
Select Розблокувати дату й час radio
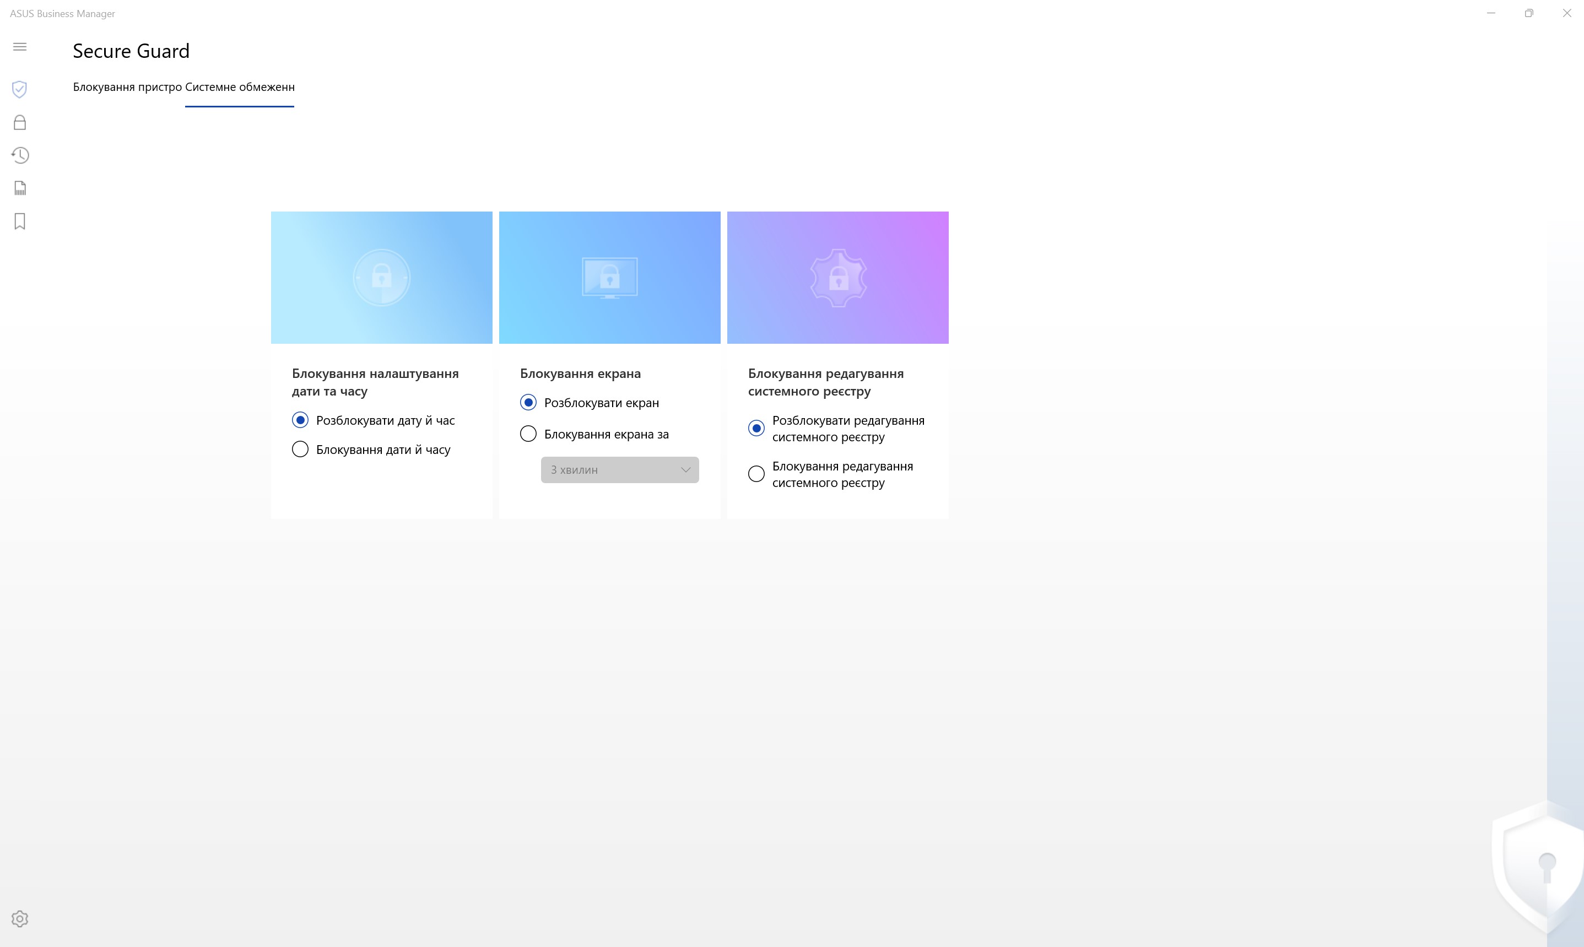(x=300, y=420)
